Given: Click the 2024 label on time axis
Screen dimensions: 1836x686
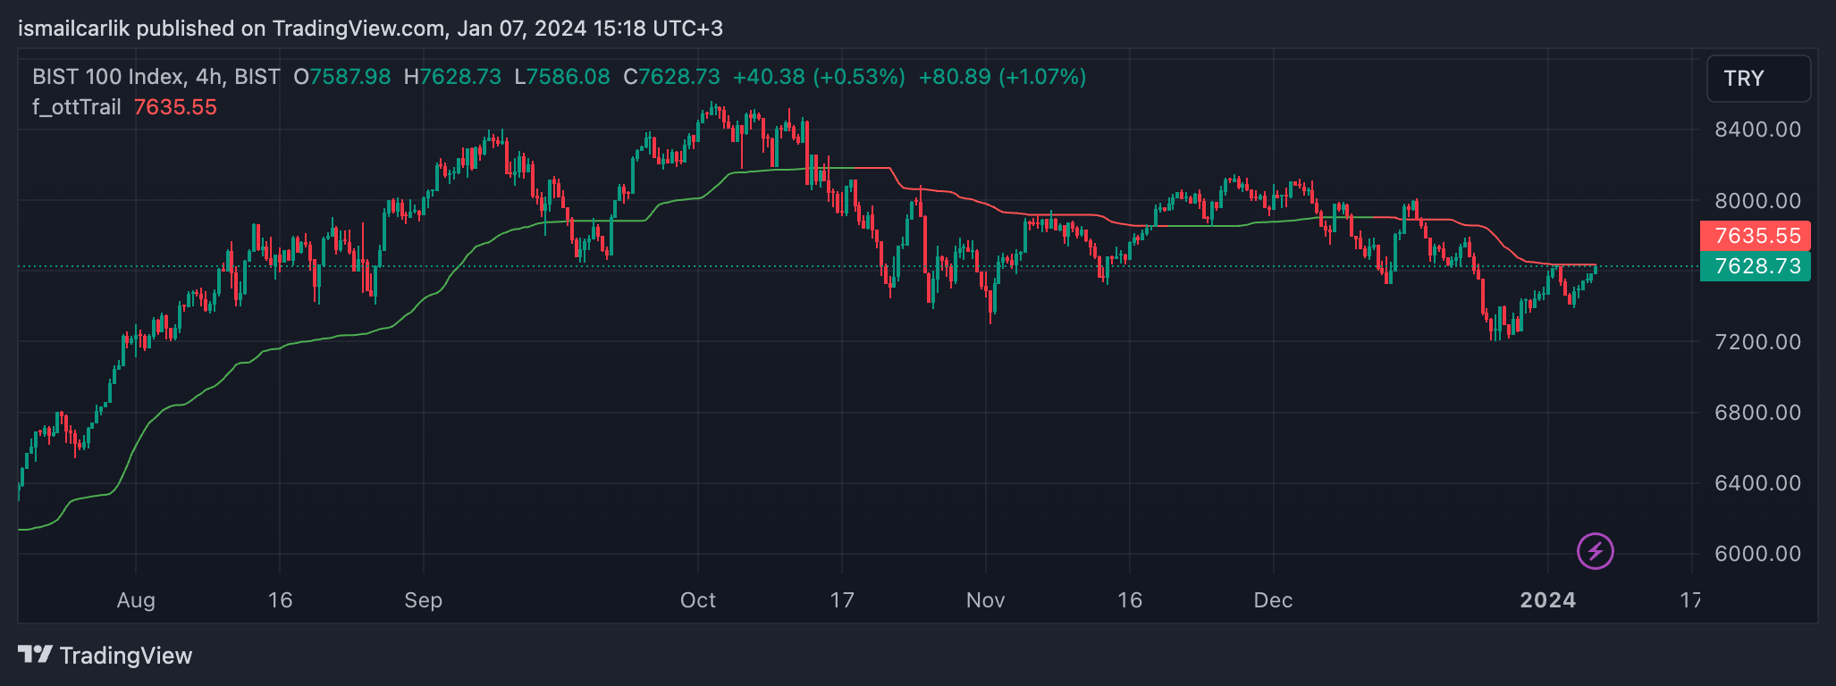Looking at the screenshot, I should point(1548,600).
